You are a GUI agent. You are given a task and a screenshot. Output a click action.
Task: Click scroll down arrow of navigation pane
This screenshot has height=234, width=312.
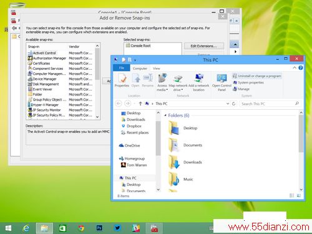[x=158, y=190]
